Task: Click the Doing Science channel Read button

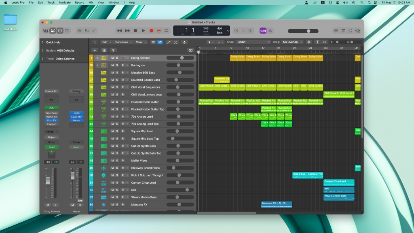Action: point(51,147)
